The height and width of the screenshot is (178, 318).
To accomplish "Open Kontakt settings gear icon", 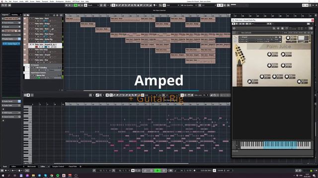I will (x=278, y=29).
